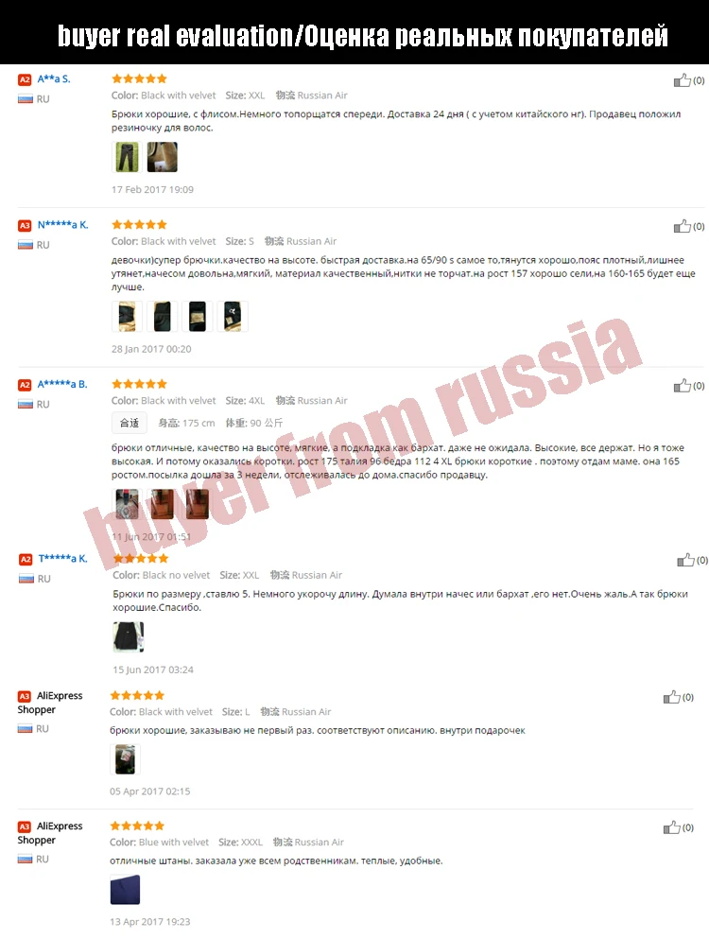Like the review by A**a S.
The height and width of the screenshot is (939, 709).
click(x=682, y=80)
